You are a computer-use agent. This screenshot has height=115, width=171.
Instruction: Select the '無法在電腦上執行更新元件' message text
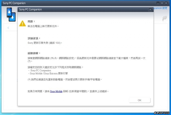pos(43,26)
